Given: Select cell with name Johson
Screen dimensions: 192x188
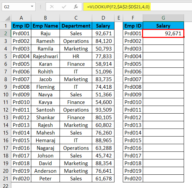Looking at the screenshot, I should pyautogui.click(x=46, y=155).
